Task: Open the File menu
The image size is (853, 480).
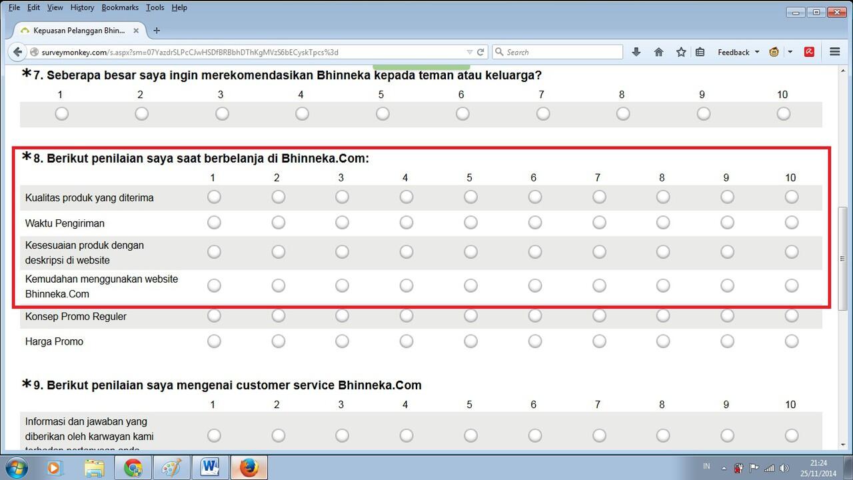Action: 14,7
